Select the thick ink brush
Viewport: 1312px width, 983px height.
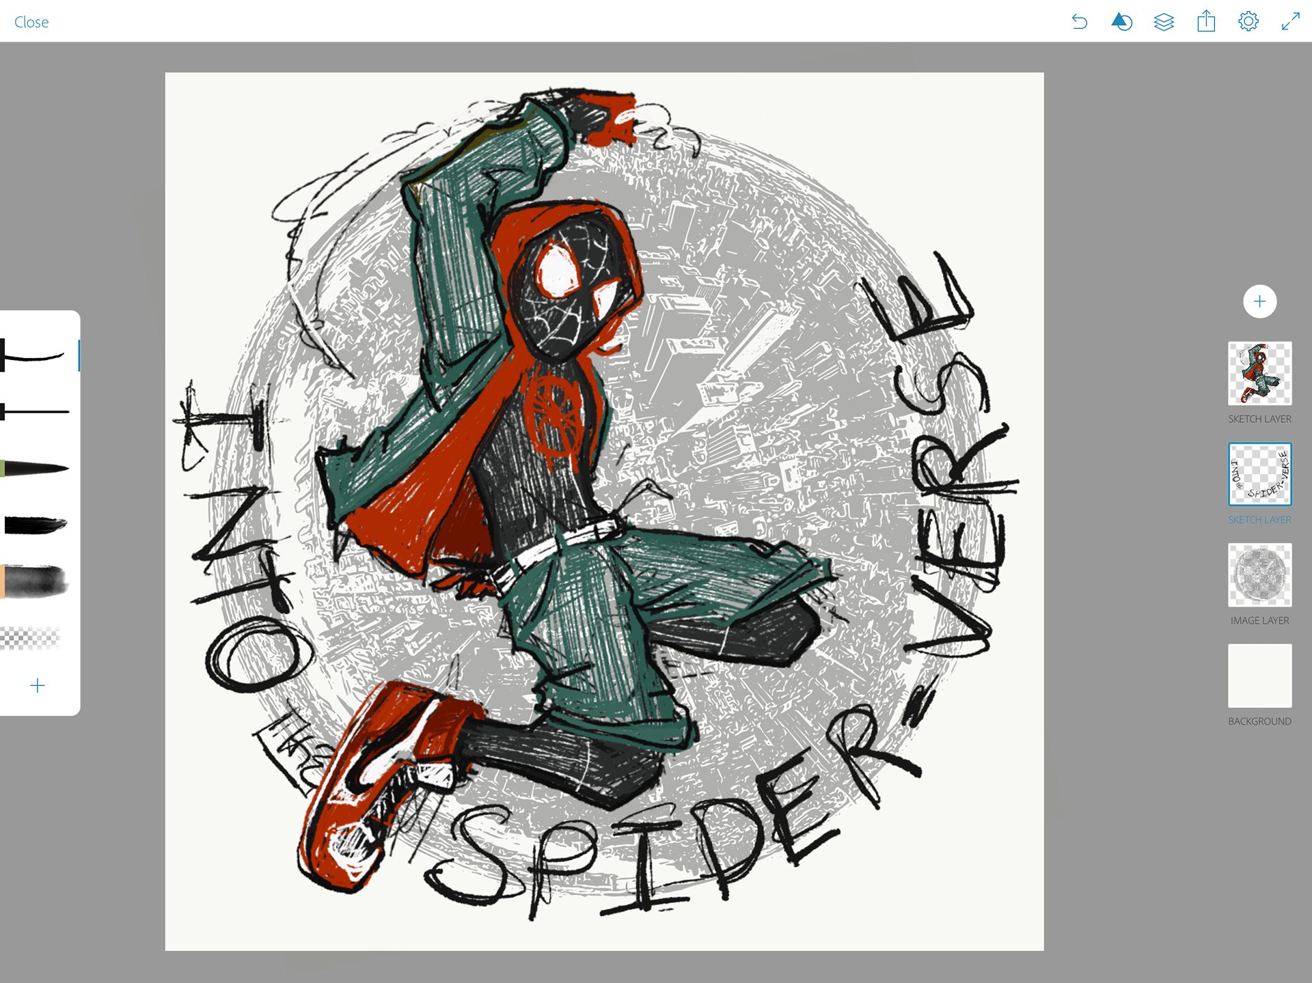click(x=36, y=525)
